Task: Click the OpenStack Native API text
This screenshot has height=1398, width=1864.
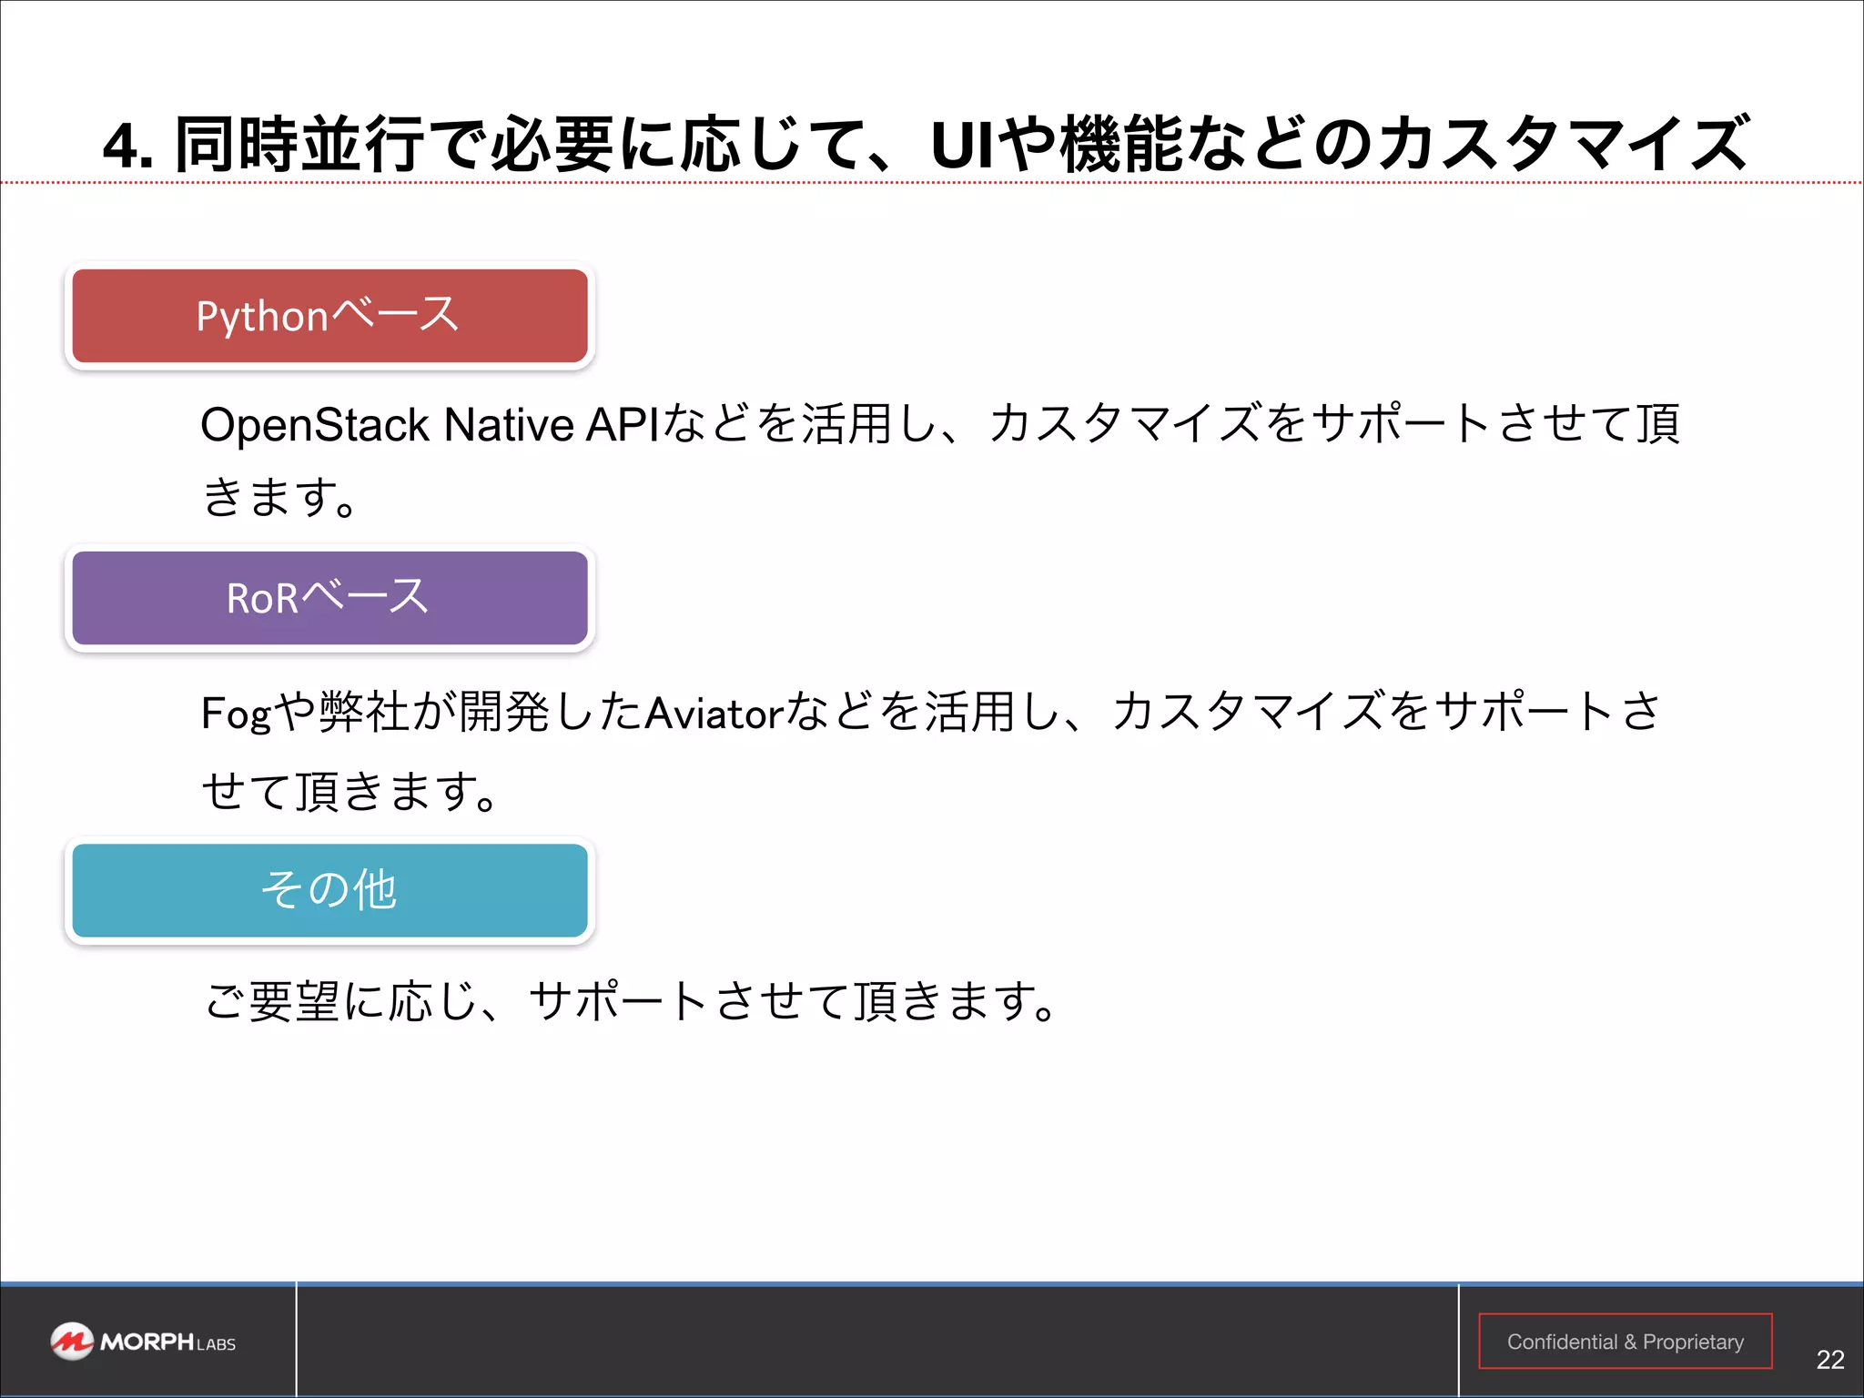Action: [x=432, y=425]
